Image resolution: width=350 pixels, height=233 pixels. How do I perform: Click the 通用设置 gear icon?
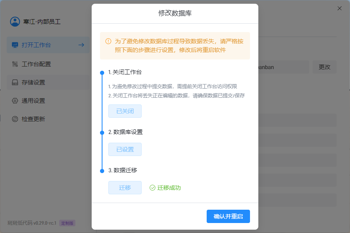(15, 101)
